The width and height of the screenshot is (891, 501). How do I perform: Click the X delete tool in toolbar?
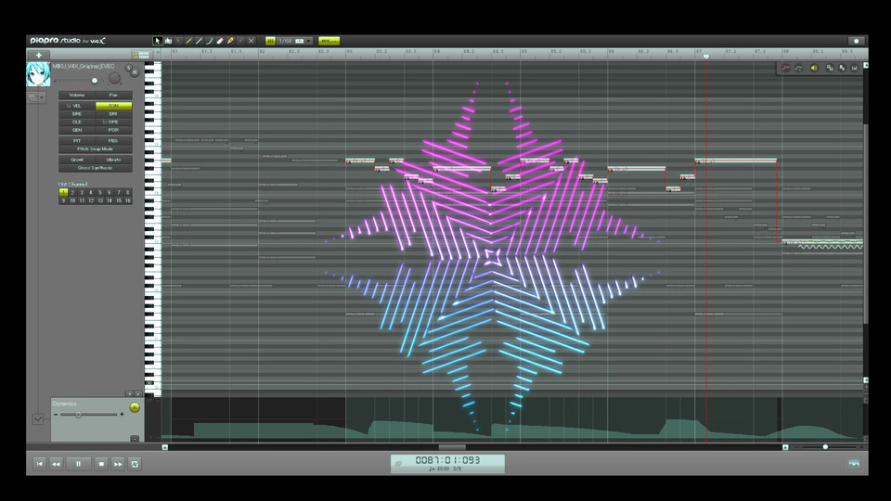pyautogui.click(x=252, y=41)
